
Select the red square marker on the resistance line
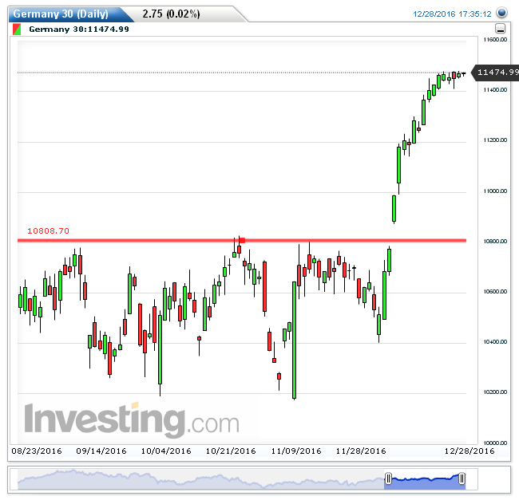point(242,240)
